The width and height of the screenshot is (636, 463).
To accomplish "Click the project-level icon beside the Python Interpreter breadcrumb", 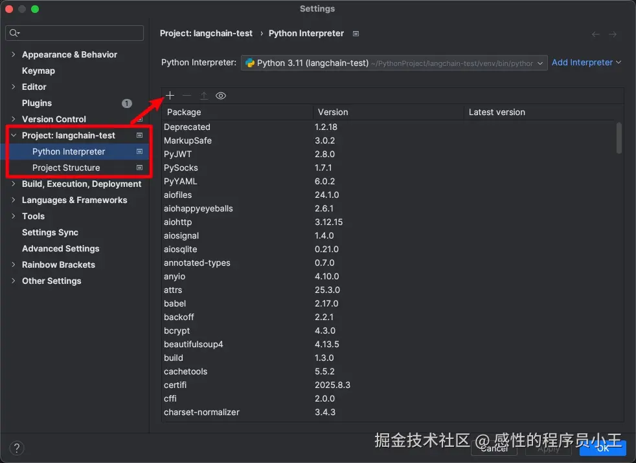I will pyautogui.click(x=356, y=34).
